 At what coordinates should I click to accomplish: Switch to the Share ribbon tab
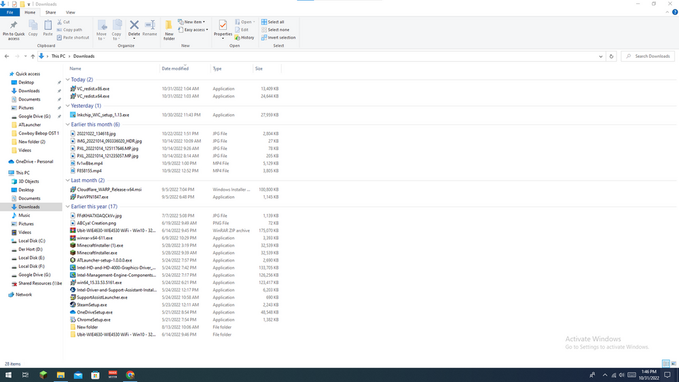pyautogui.click(x=51, y=12)
